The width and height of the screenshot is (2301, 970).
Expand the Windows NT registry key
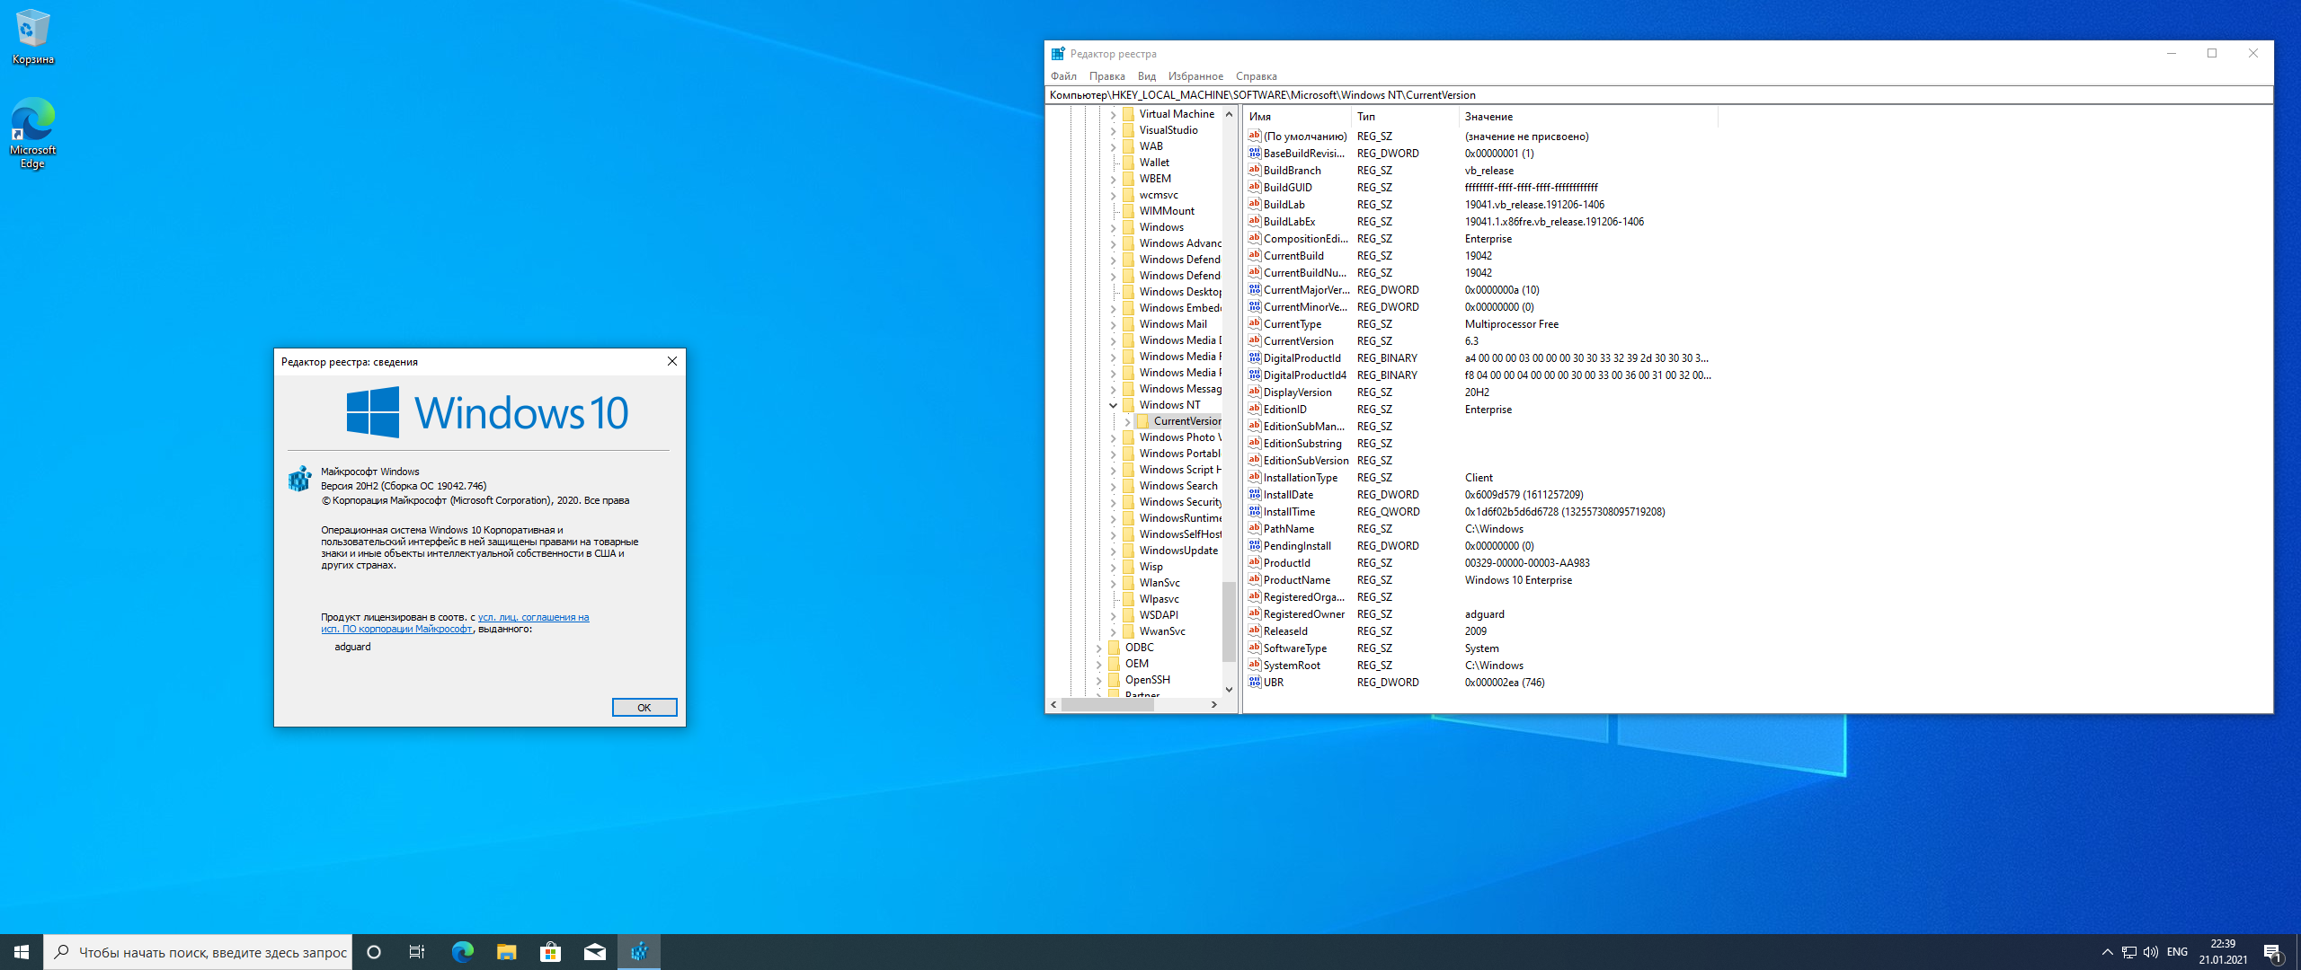tap(1109, 406)
